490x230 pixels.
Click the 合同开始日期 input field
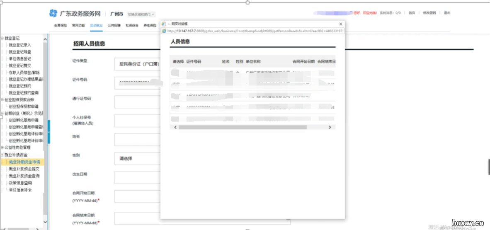tap(137, 196)
